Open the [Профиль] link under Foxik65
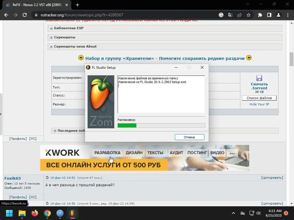The width and height of the screenshot is (294, 220). (18, 197)
